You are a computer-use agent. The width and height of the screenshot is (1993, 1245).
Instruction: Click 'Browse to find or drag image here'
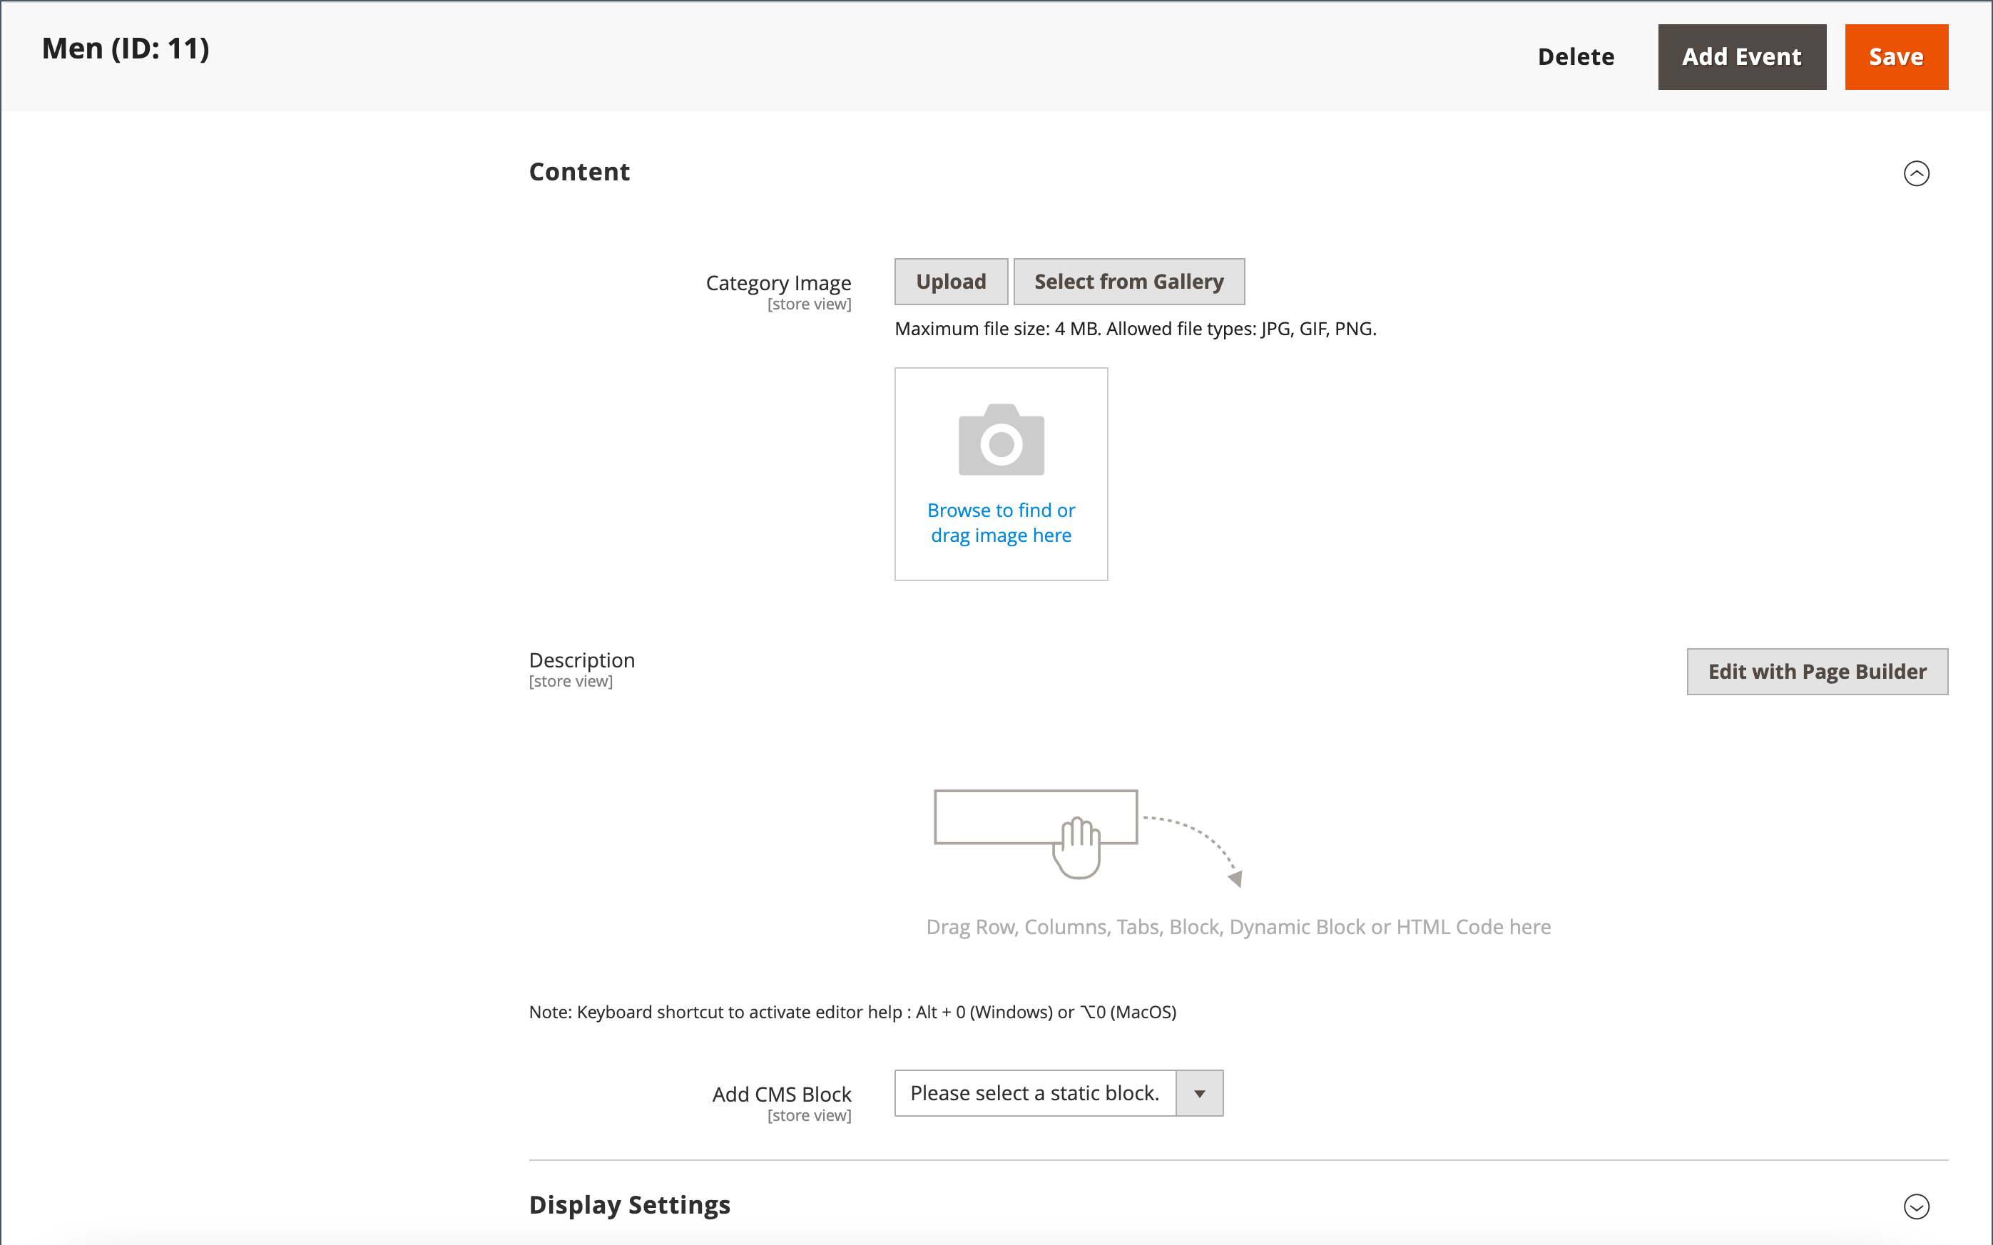click(x=1001, y=523)
